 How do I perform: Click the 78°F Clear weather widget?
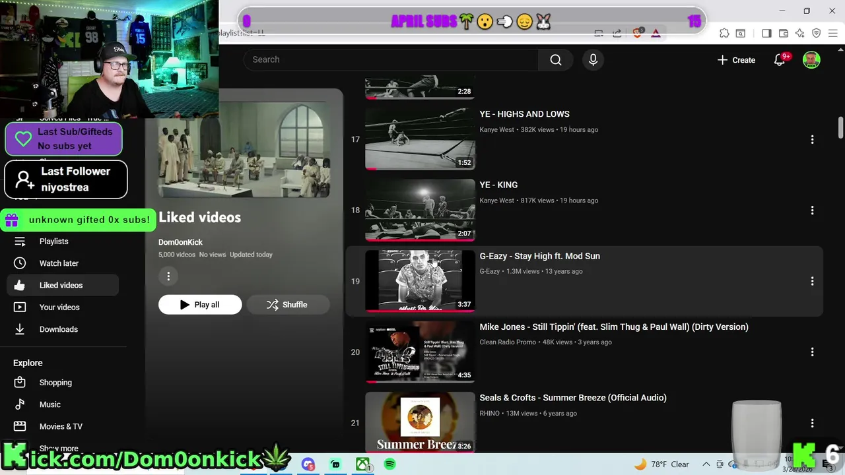661,464
